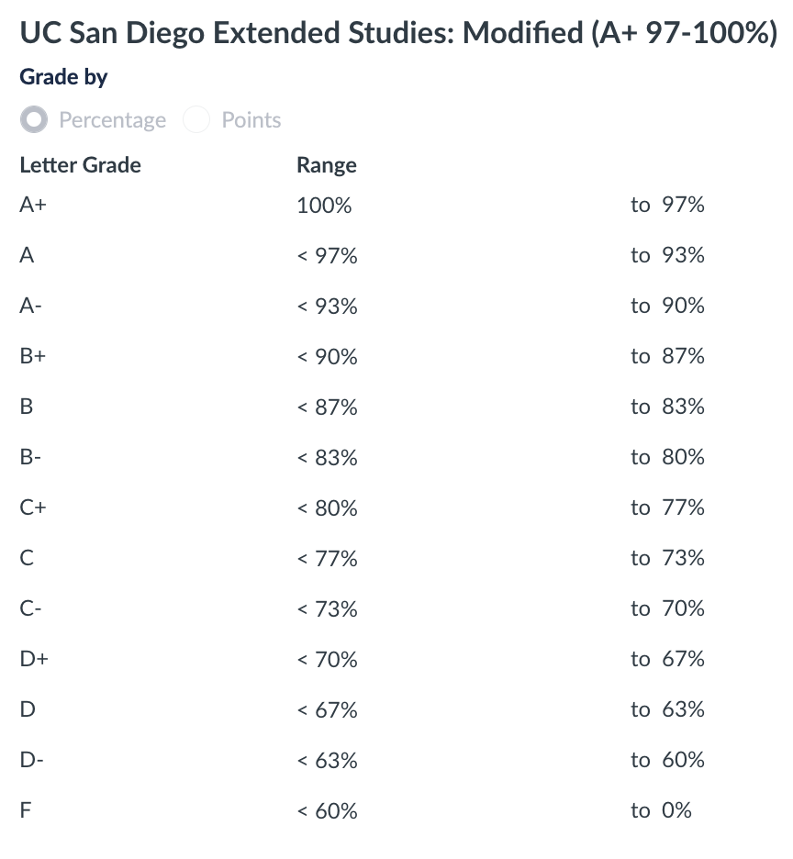Click the 100% range value in A+ row

click(x=324, y=206)
